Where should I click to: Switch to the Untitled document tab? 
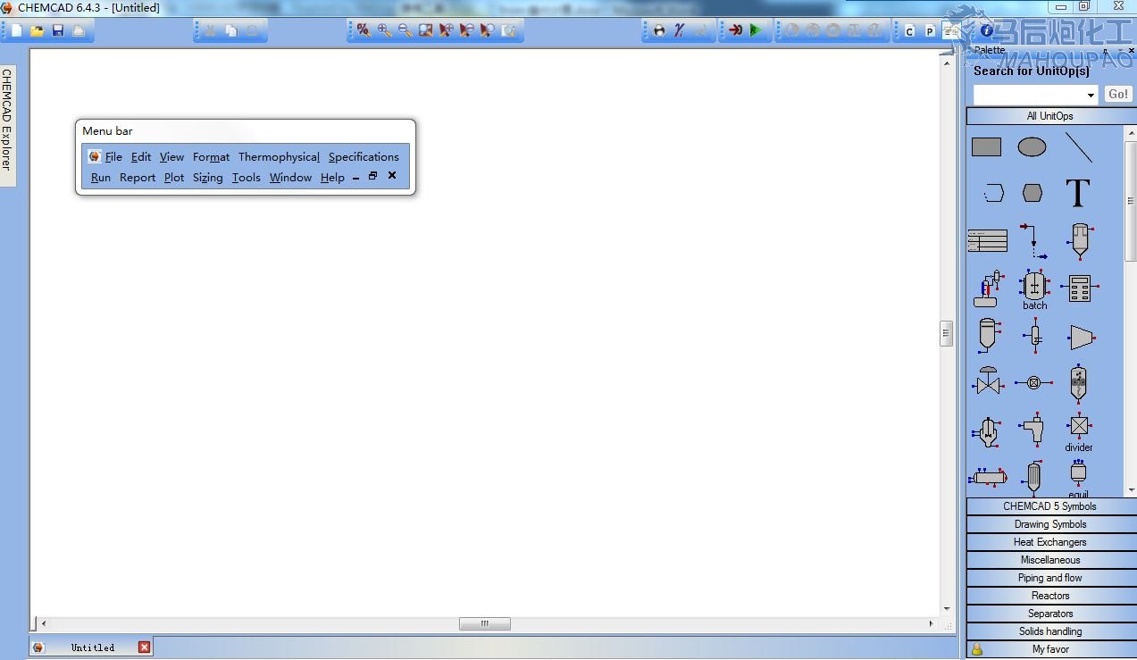click(x=92, y=647)
